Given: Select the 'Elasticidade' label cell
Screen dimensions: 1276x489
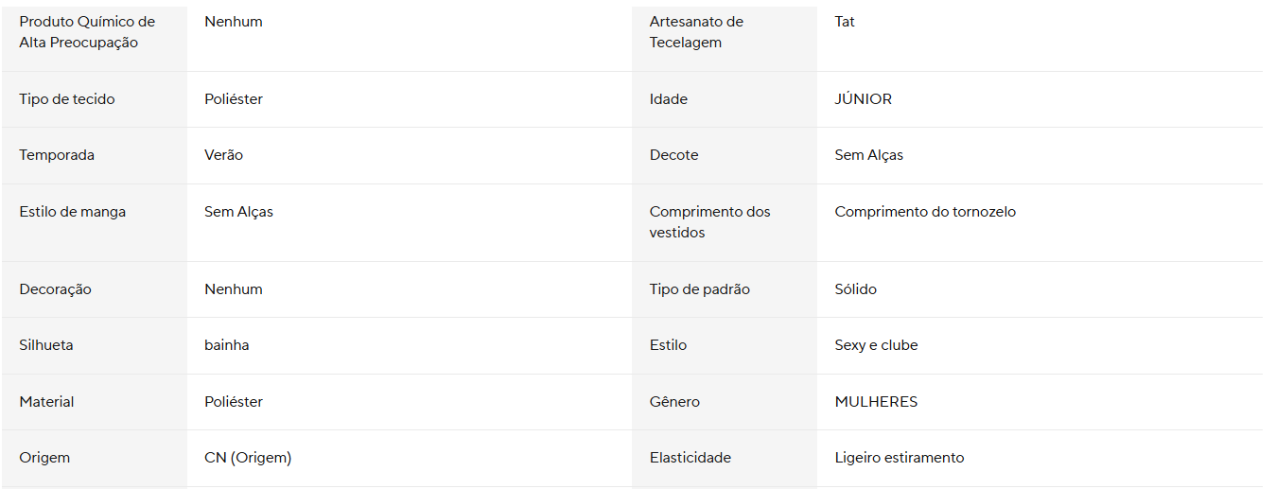Looking at the screenshot, I should point(690,458).
